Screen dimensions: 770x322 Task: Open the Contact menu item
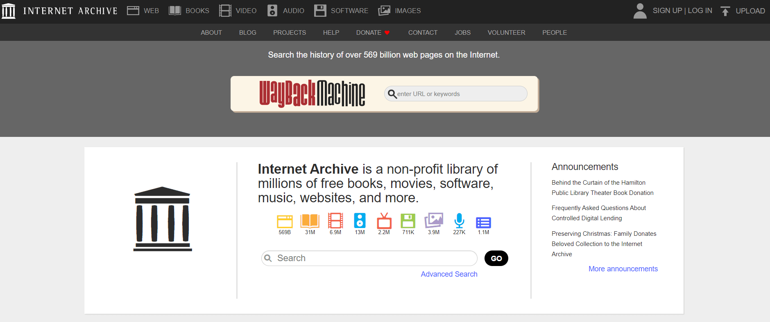coord(423,33)
